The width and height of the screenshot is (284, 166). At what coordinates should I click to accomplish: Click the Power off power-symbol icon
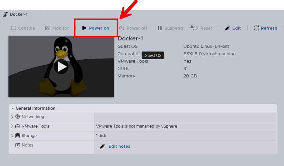coord(122,28)
